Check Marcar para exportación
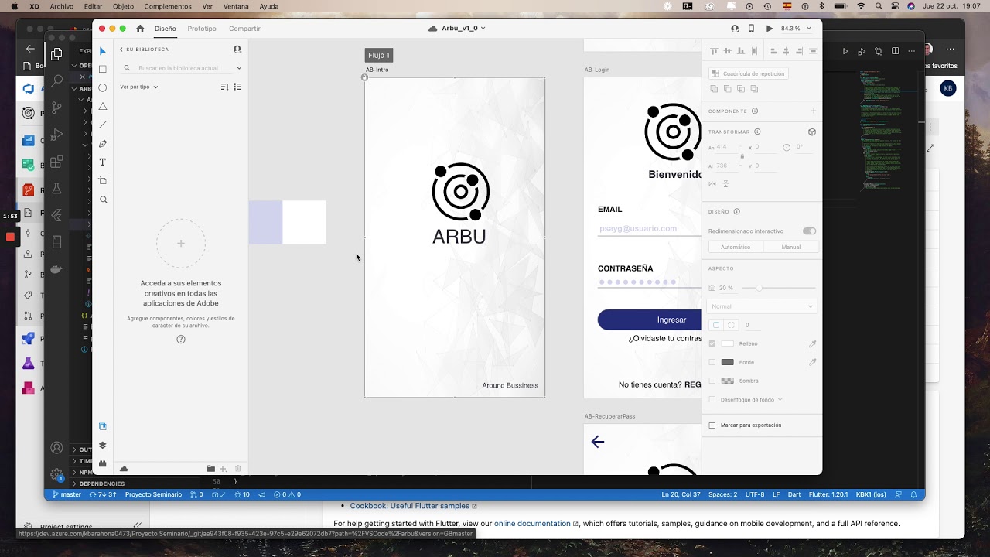990x557 pixels. pyautogui.click(x=712, y=425)
